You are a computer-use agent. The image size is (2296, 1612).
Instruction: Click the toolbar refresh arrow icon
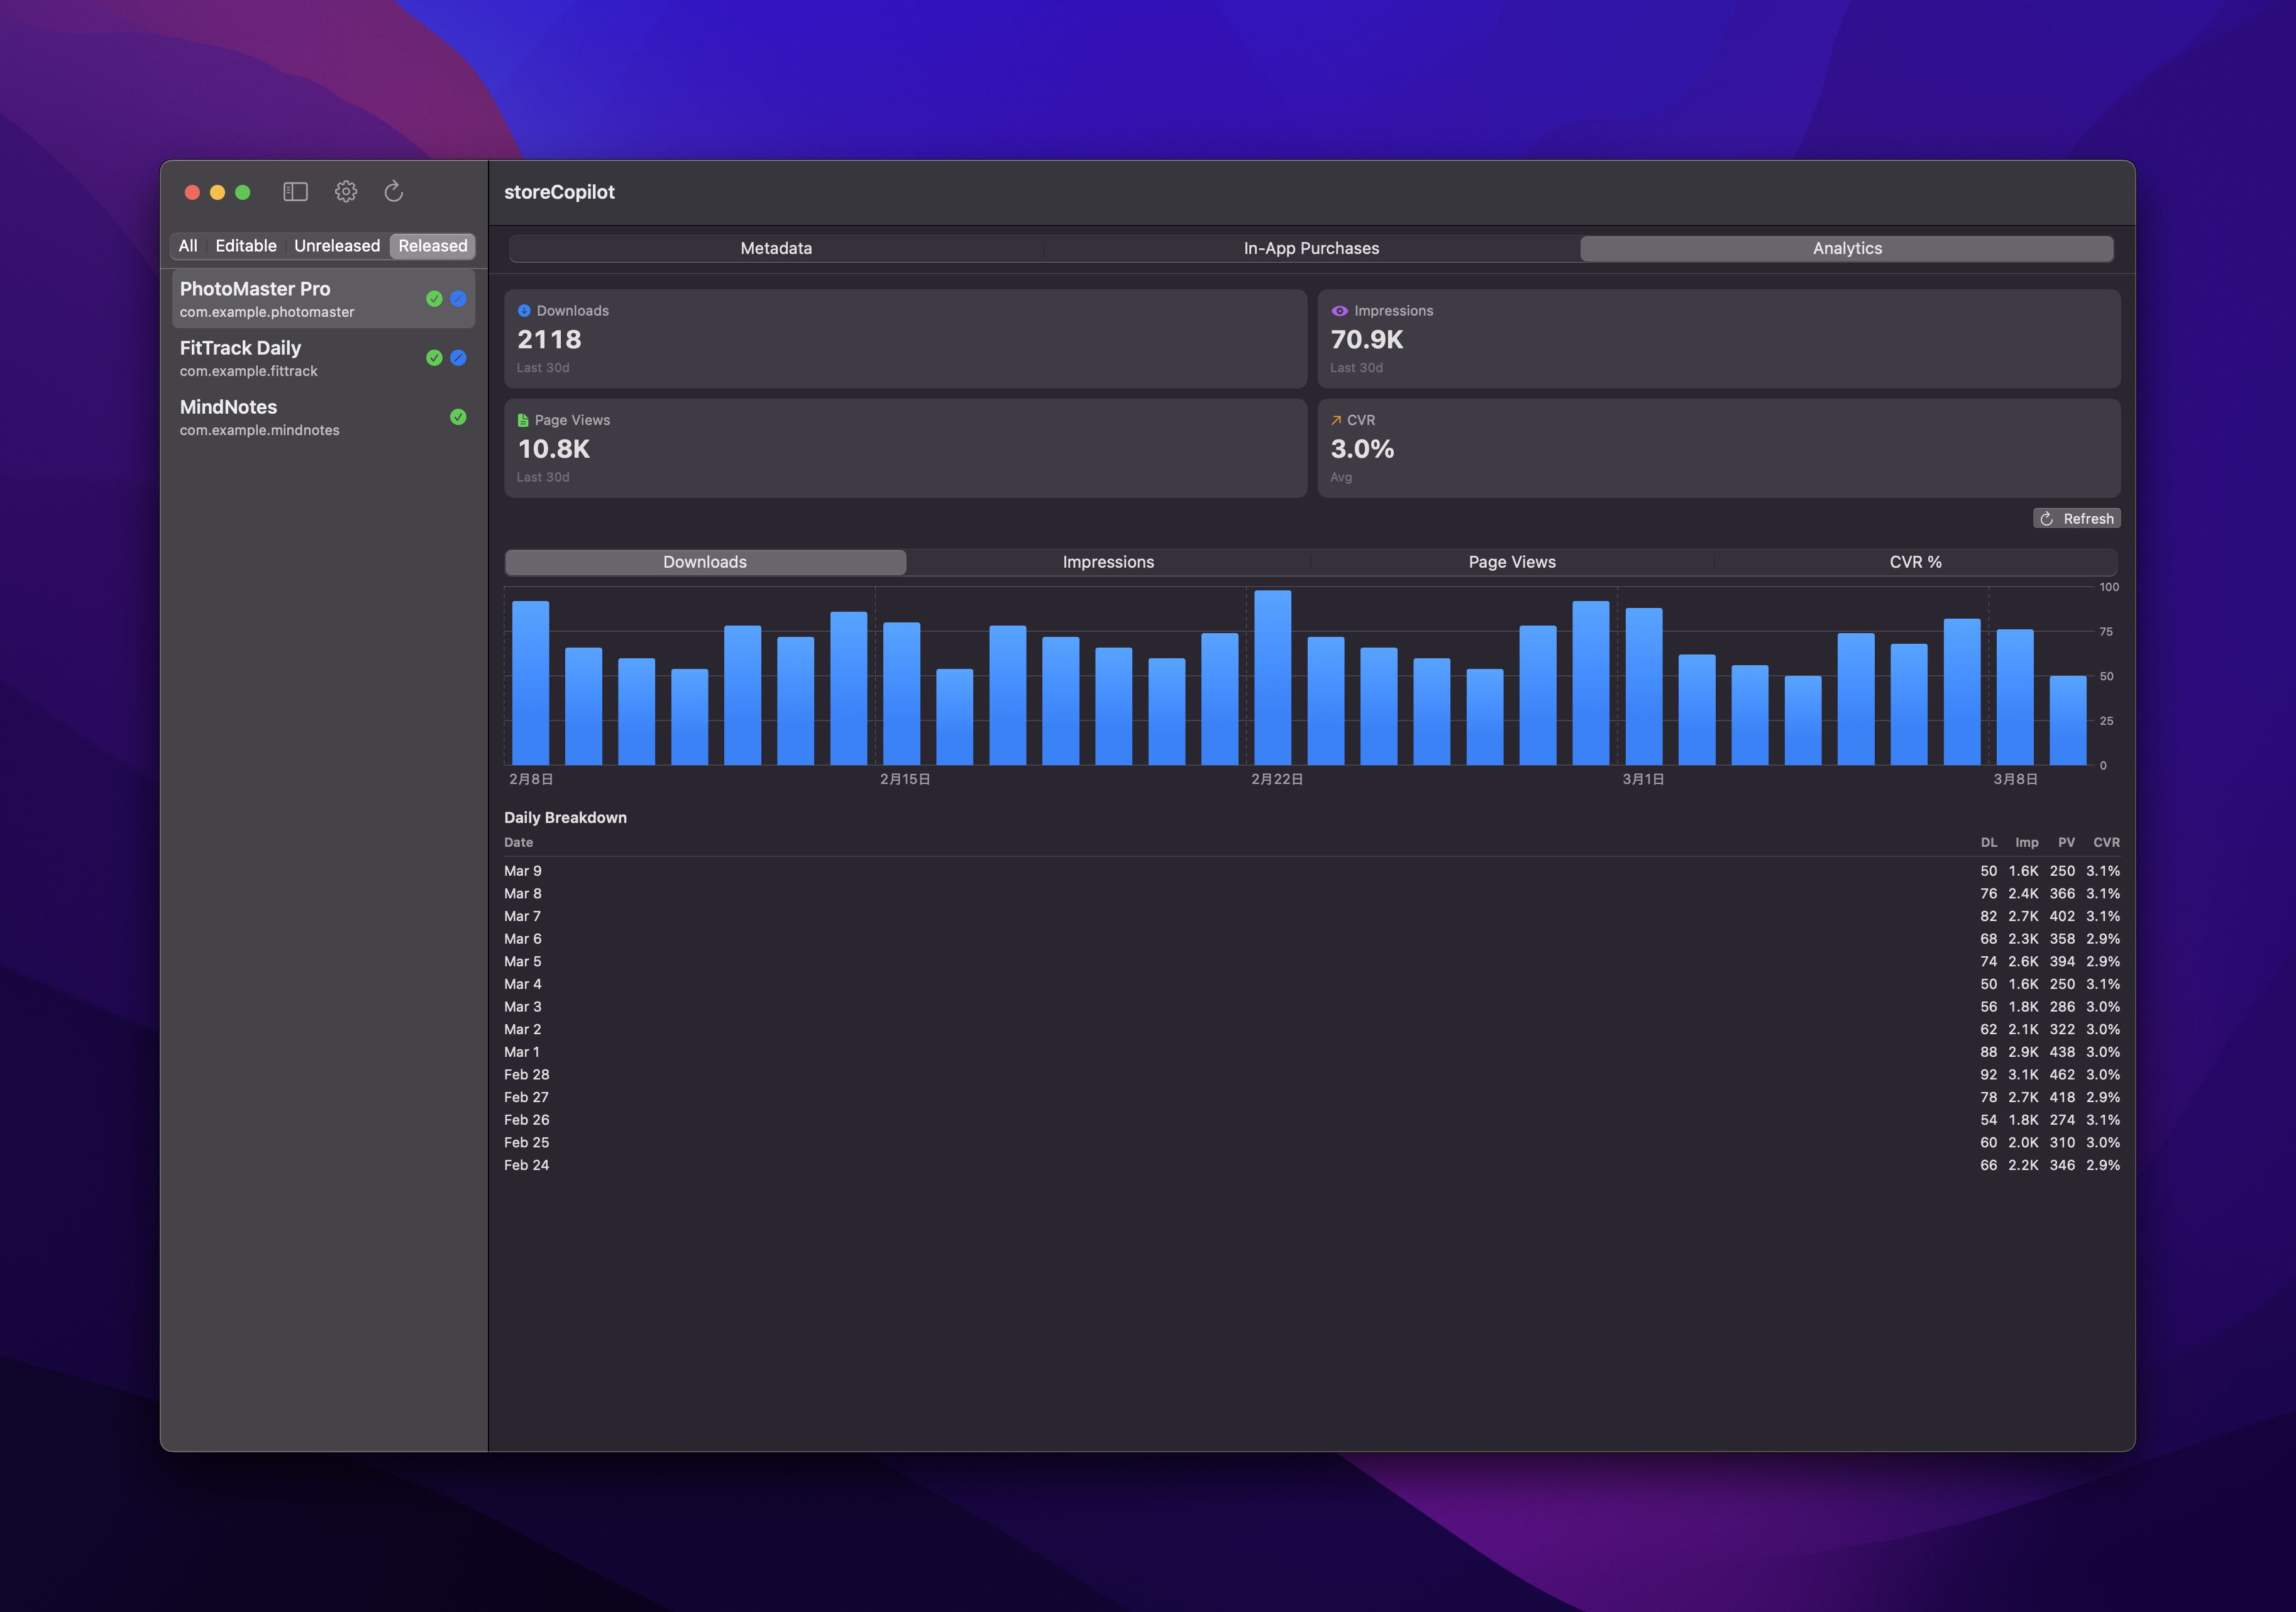click(393, 191)
